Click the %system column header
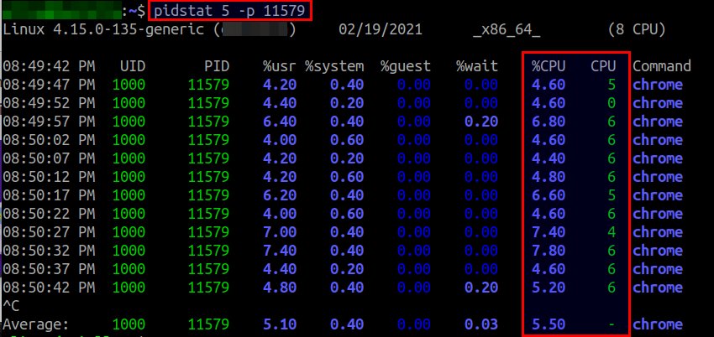 [x=334, y=66]
